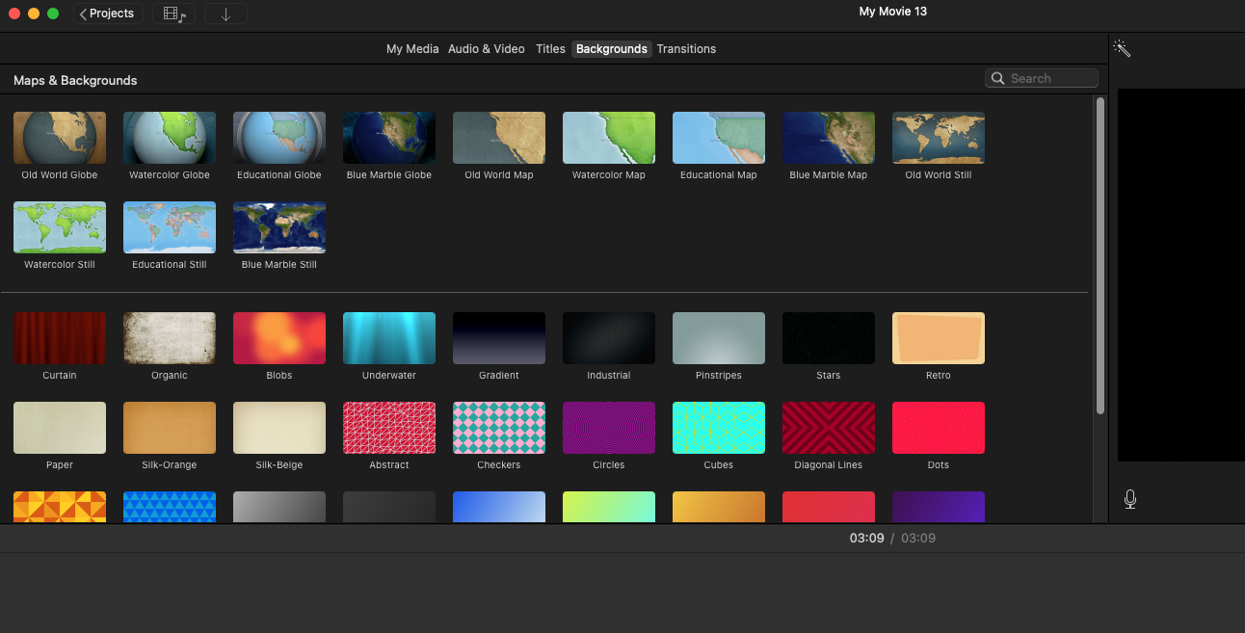This screenshot has height=633, width=1245.
Task: Open the Audio & Video tab
Action: (486, 49)
